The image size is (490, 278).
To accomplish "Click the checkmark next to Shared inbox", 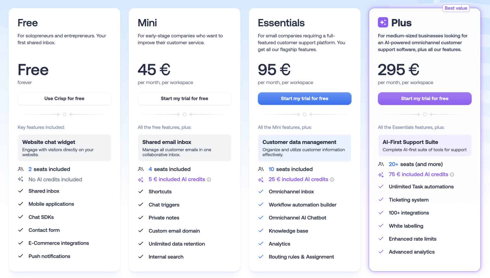I will point(20,191).
